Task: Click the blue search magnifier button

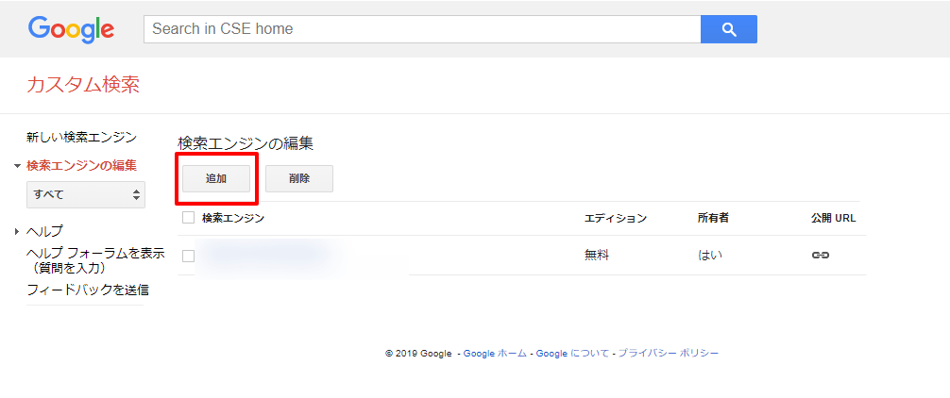Action: (x=728, y=29)
